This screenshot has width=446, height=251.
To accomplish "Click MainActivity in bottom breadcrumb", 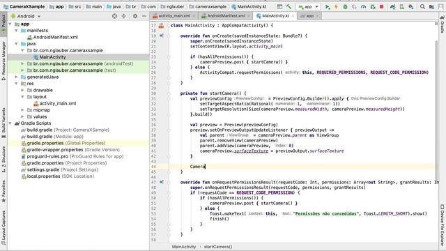I will click(x=184, y=247).
